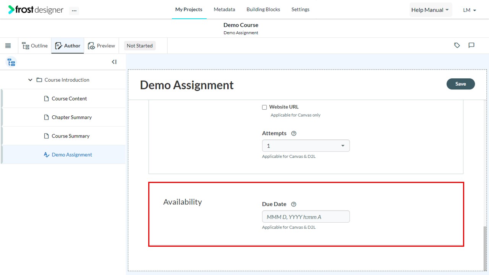Select the Author view tab
This screenshot has height=275, width=489.
click(68, 46)
